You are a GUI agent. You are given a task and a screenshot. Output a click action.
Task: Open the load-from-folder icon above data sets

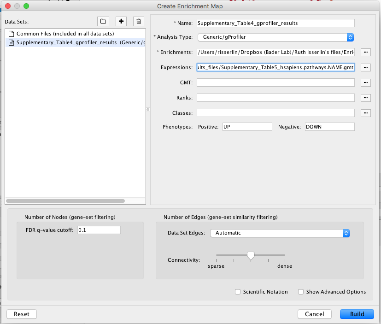click(103, 21)
